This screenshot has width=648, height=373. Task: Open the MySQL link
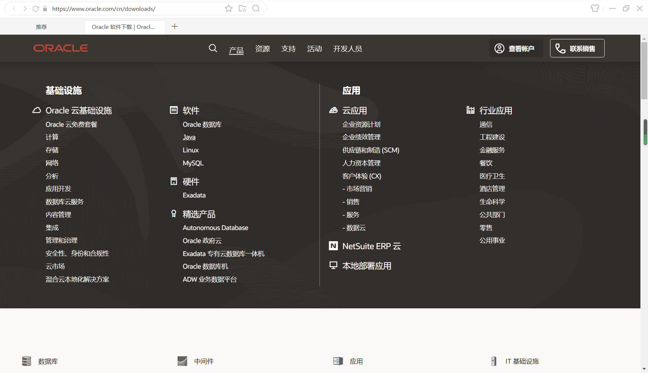[193, 163]
